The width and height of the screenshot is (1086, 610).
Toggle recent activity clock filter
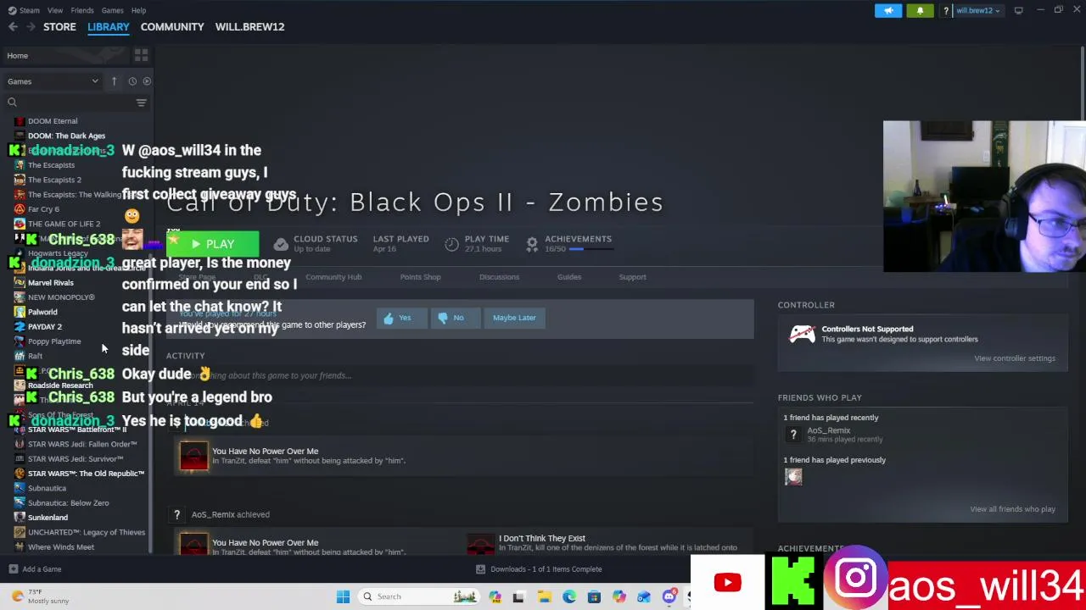point(132,81)
